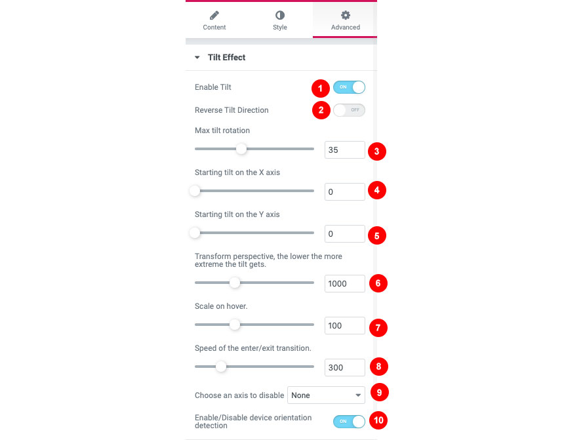Open the axis to disable dropdown
This screenshot has width=564, height=440.
pos(326,395)
